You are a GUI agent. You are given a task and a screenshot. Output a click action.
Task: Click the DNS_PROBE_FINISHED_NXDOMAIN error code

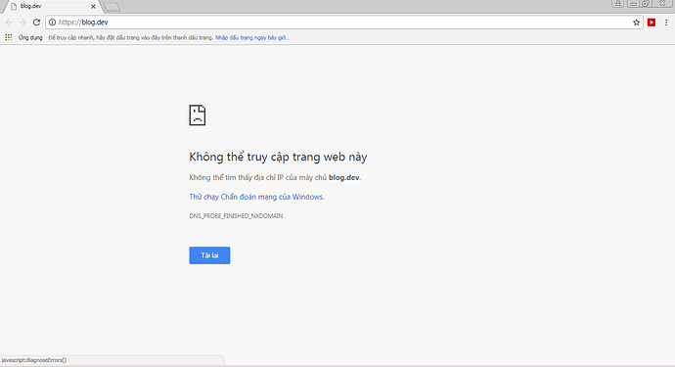tap(236, 216)
